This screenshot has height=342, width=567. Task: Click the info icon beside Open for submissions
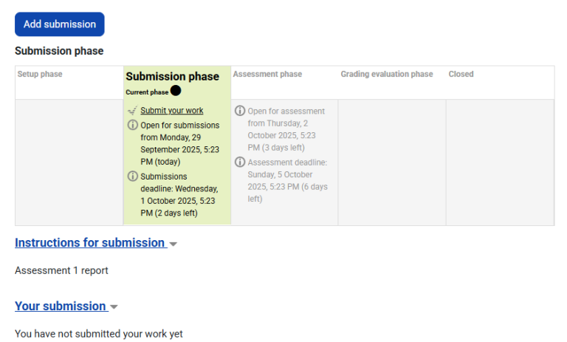133,126
